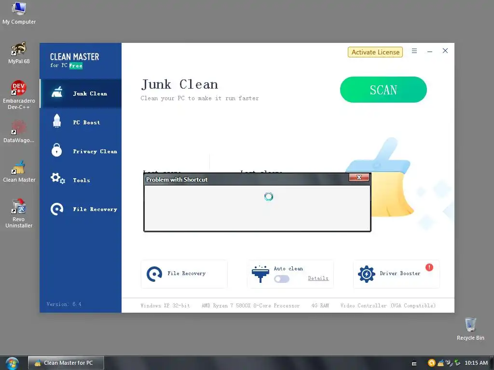494x370 pixels.
Task: Start the junk scan with SCAN button
Action: [x=384, y=90]
